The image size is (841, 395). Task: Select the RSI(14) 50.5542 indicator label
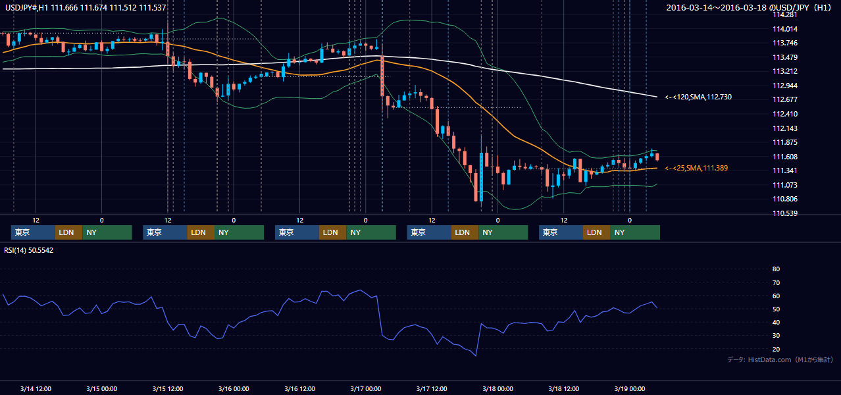29,250
